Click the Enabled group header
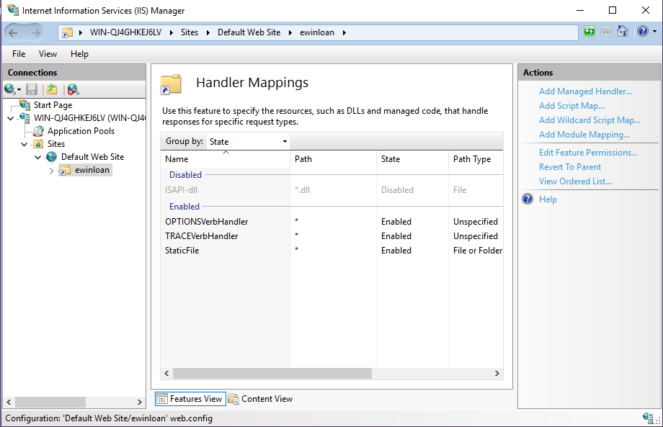Viewport: 663px width, 427px height. click(x=184, y=207)
